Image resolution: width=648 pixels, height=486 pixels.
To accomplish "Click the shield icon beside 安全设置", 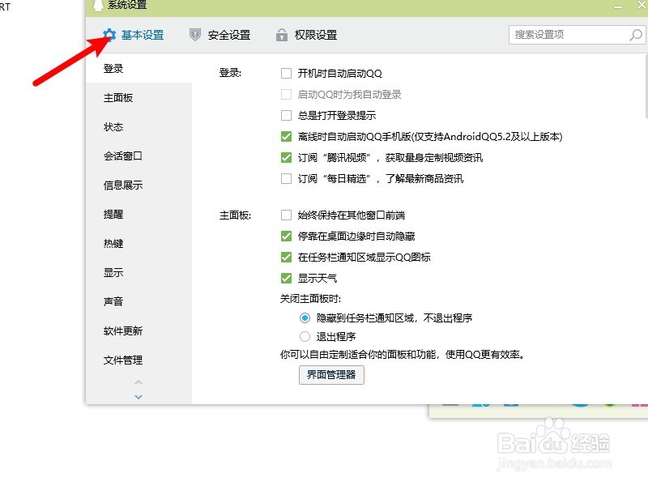I will pyautogui.click(x=195, y=35).
